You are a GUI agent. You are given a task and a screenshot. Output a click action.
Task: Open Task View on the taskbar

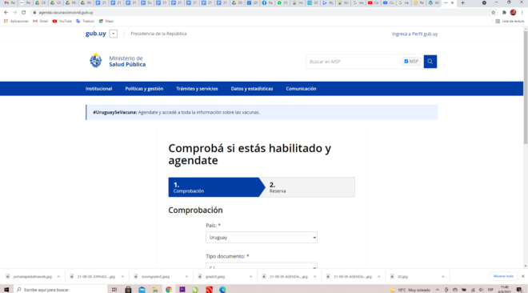coord(114,290)
